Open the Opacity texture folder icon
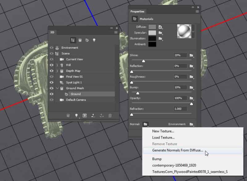This screenshot has height=181, width=247. click(191, 98)
